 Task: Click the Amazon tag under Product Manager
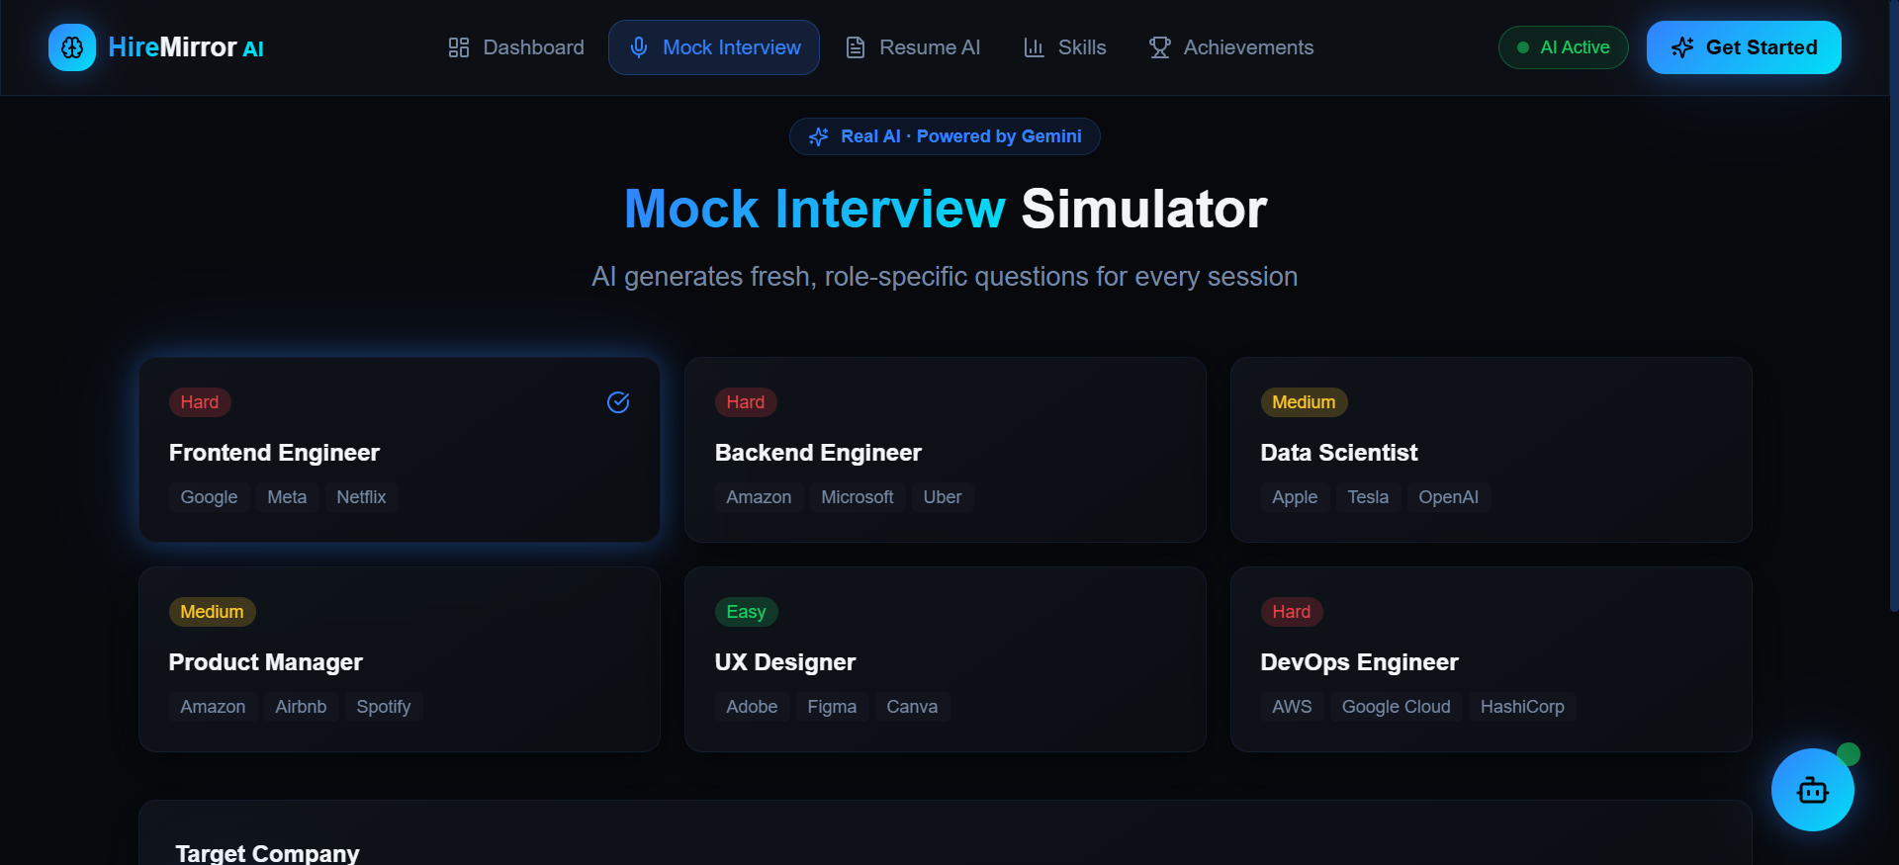tap(213, 707)
